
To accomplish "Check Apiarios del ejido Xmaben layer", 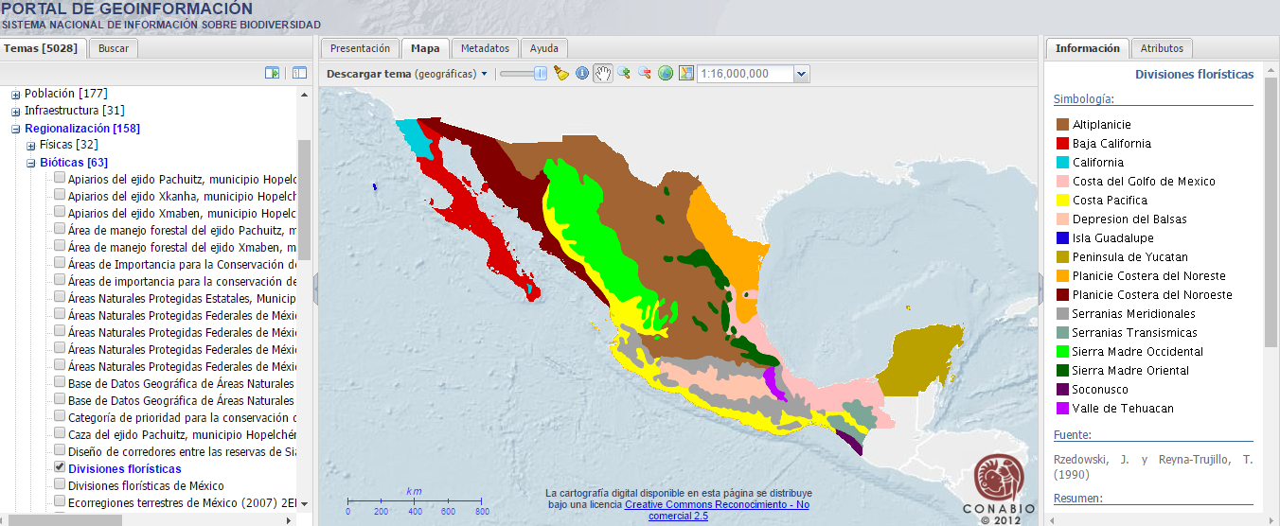I will tap(60, 212).
